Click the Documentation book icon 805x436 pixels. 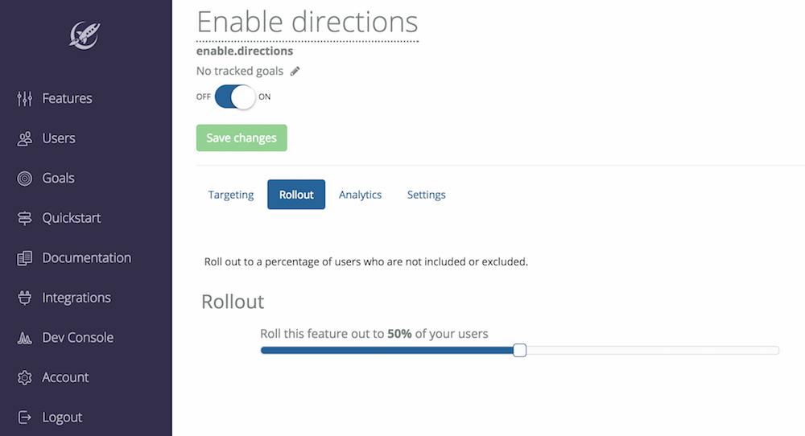coord(24,258)
